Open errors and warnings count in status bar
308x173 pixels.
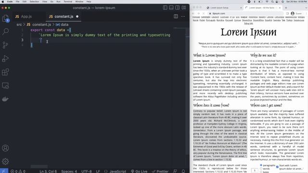click(x=18, y=171)
